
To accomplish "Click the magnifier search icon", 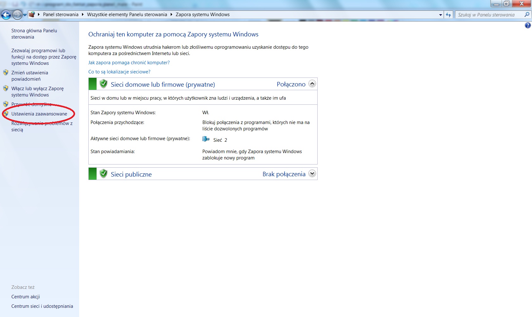I will 527,15.
